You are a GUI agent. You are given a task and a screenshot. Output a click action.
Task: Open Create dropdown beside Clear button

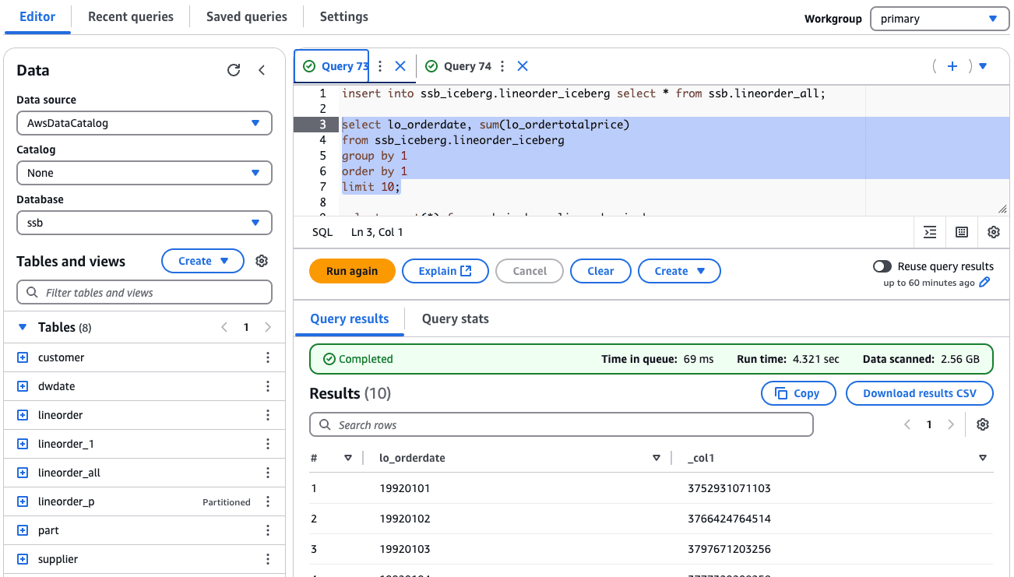point(679,271)
